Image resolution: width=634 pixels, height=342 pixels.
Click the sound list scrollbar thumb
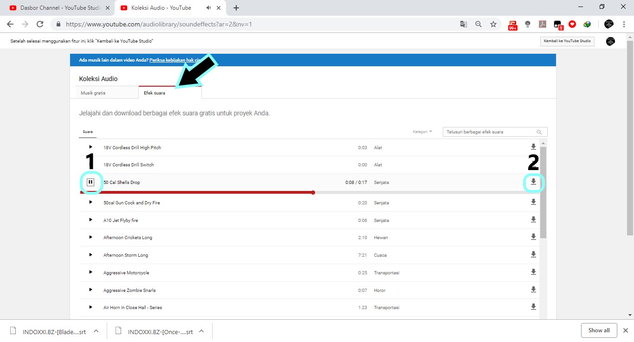coord(543,192)
